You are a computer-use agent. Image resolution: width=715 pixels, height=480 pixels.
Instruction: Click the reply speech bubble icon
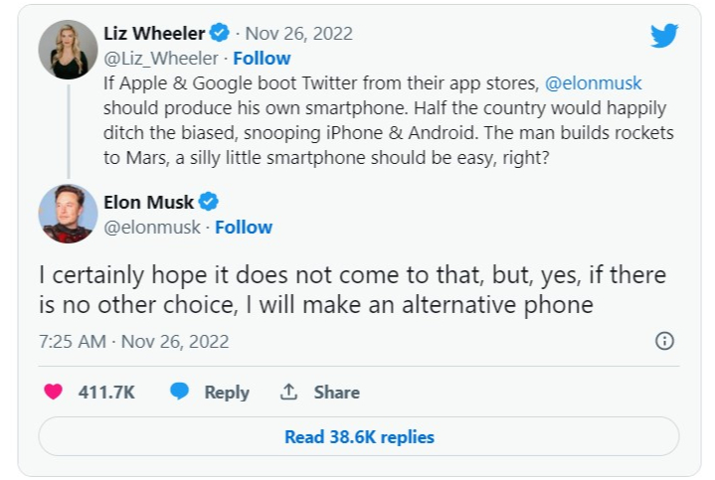pyautogui.click(x=179, y=393)
